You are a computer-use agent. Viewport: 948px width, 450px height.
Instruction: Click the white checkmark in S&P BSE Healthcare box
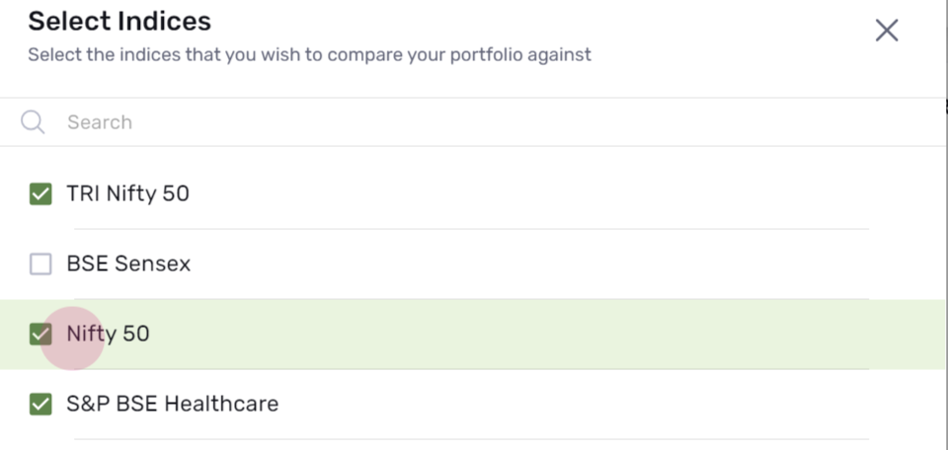pyautogui.click(x=40, y=404)
